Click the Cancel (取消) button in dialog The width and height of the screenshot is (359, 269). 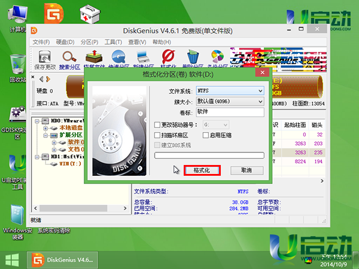pyautogui.click(x=247, y=170)
